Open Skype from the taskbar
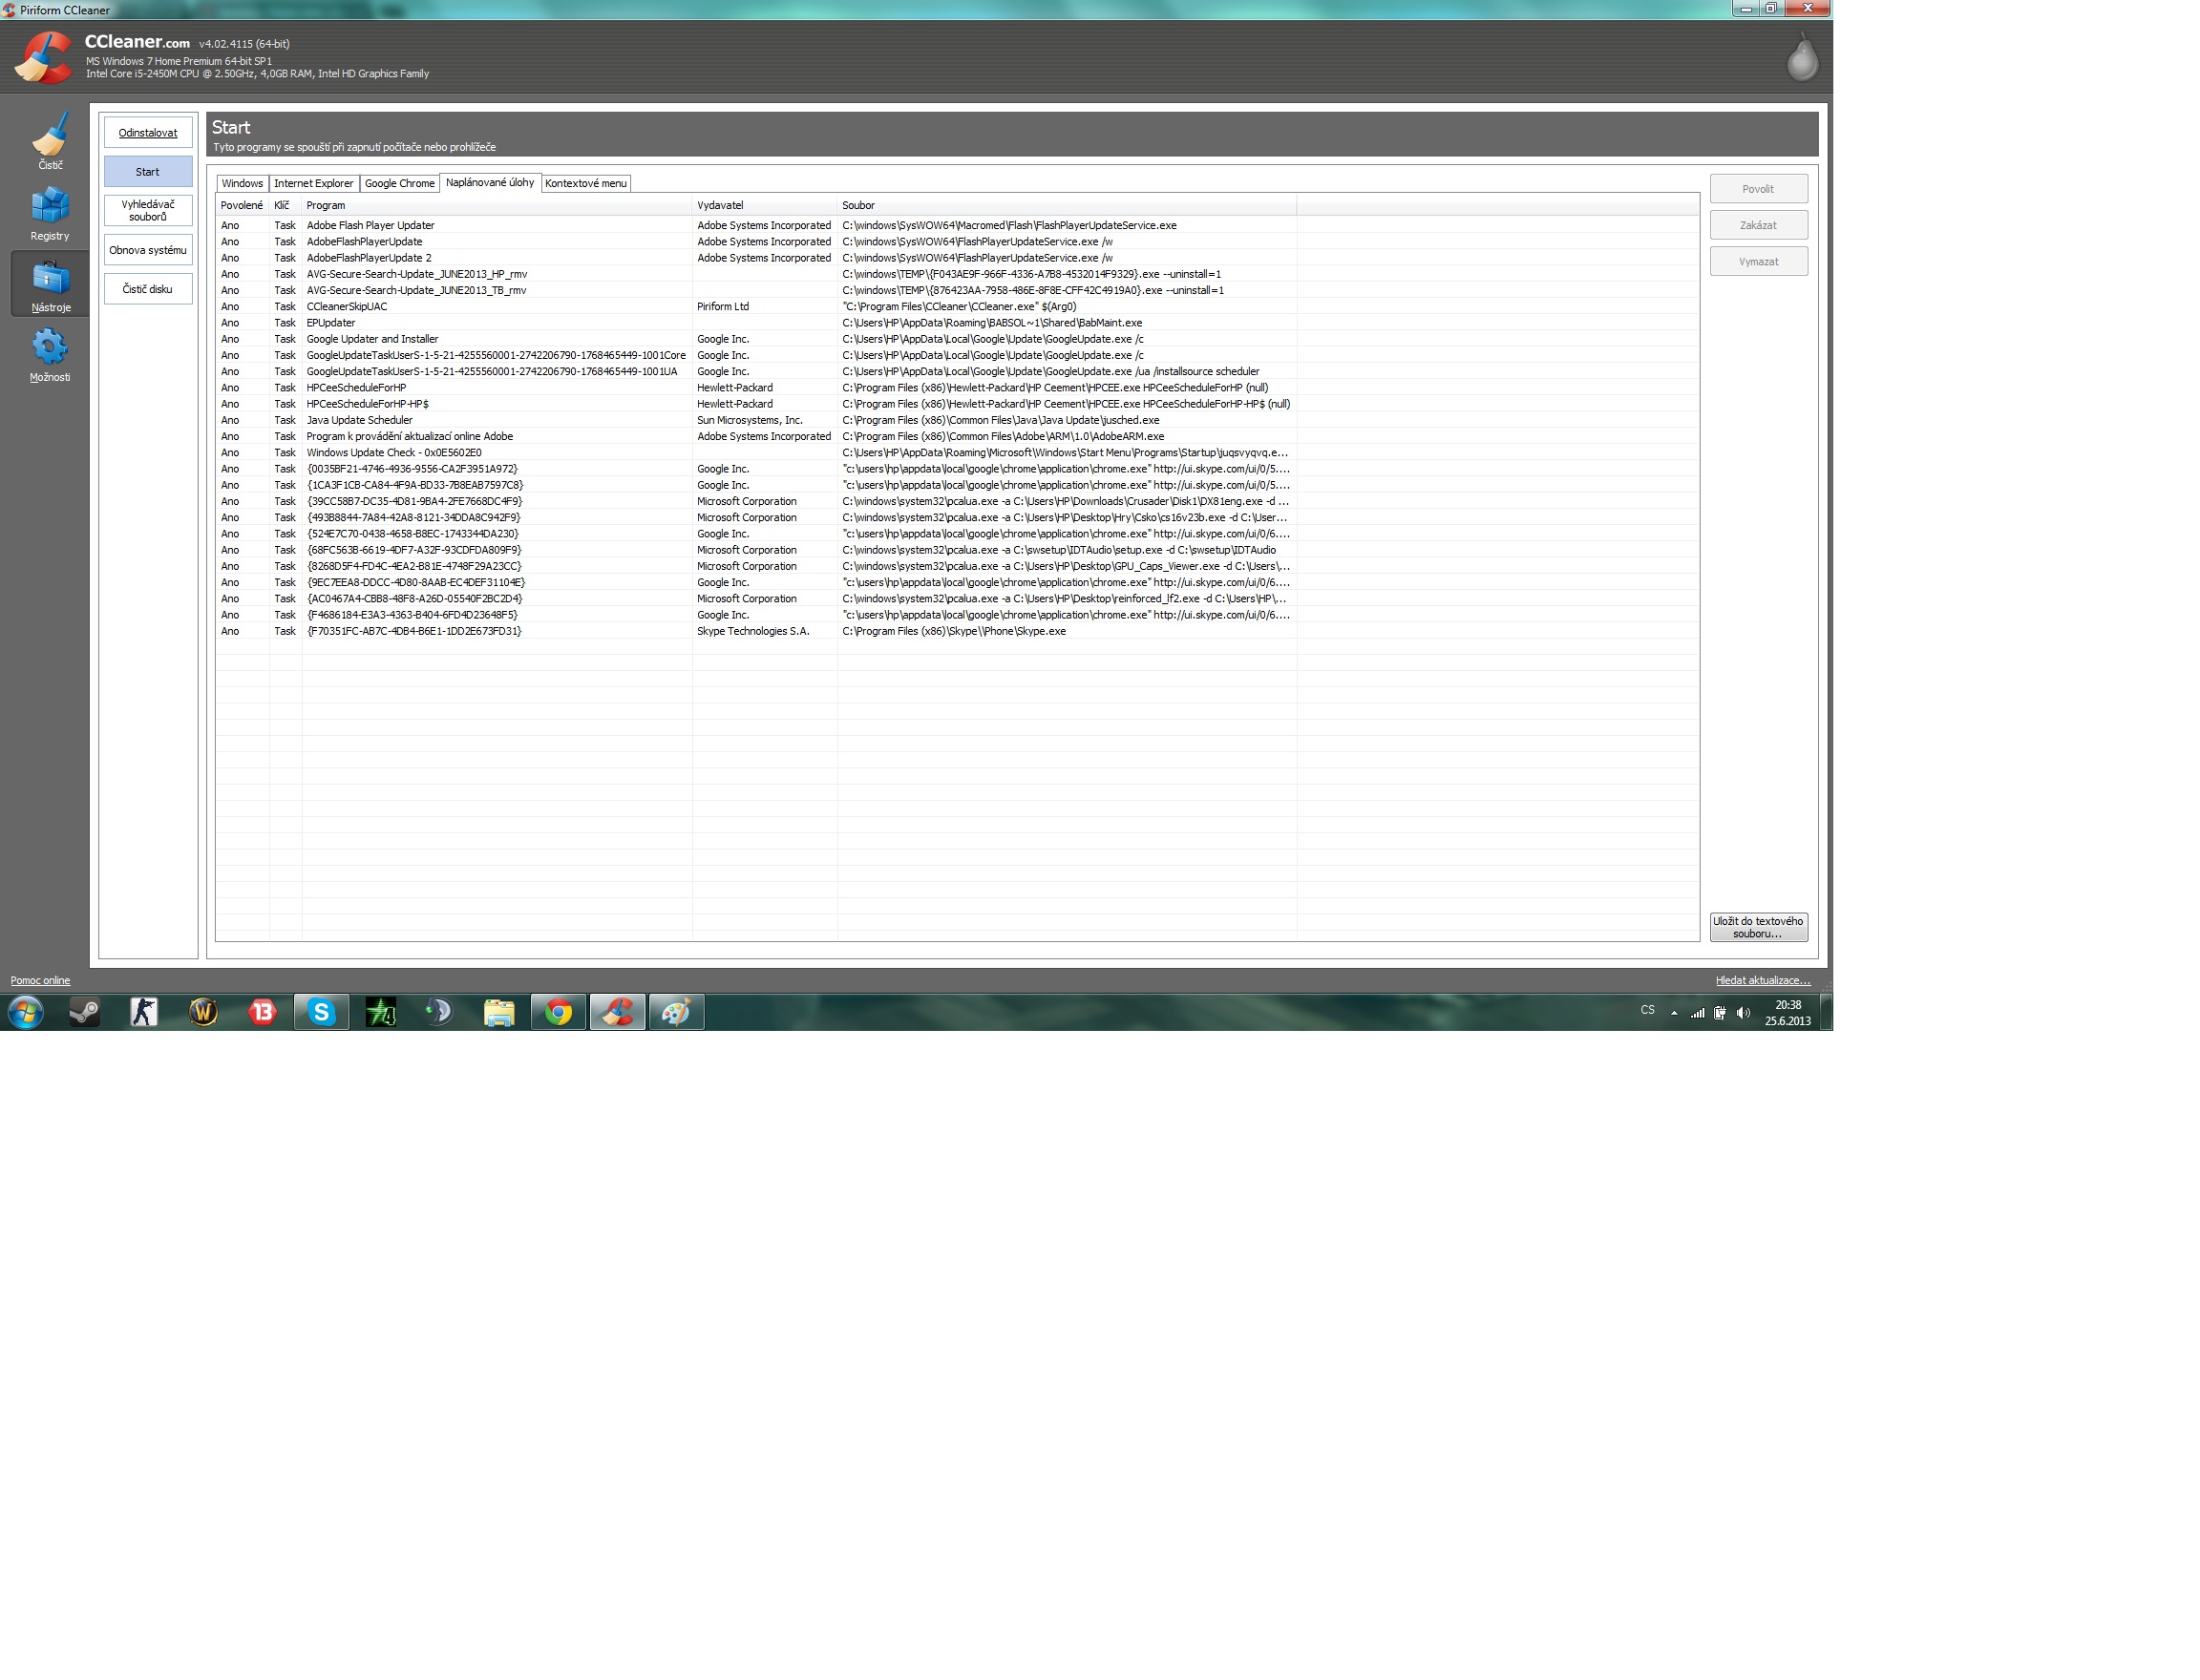This screenshot has height=1680, width=2200. tap(321, 1012)
